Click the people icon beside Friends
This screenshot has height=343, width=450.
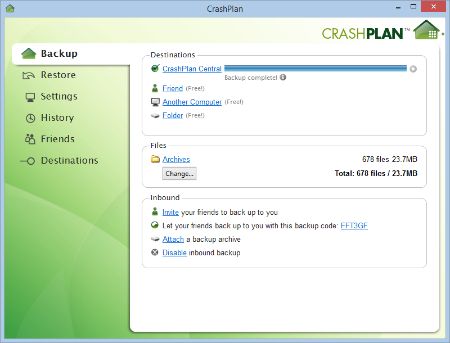(30, 139)
